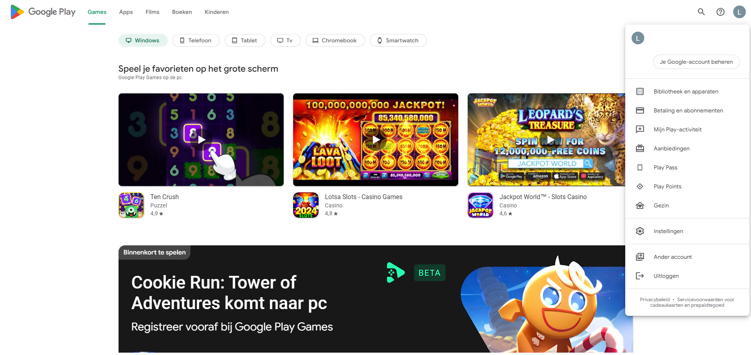Click Lotsa Slots 4,8 star rating
751x355 pixels.
pos(331,213)
